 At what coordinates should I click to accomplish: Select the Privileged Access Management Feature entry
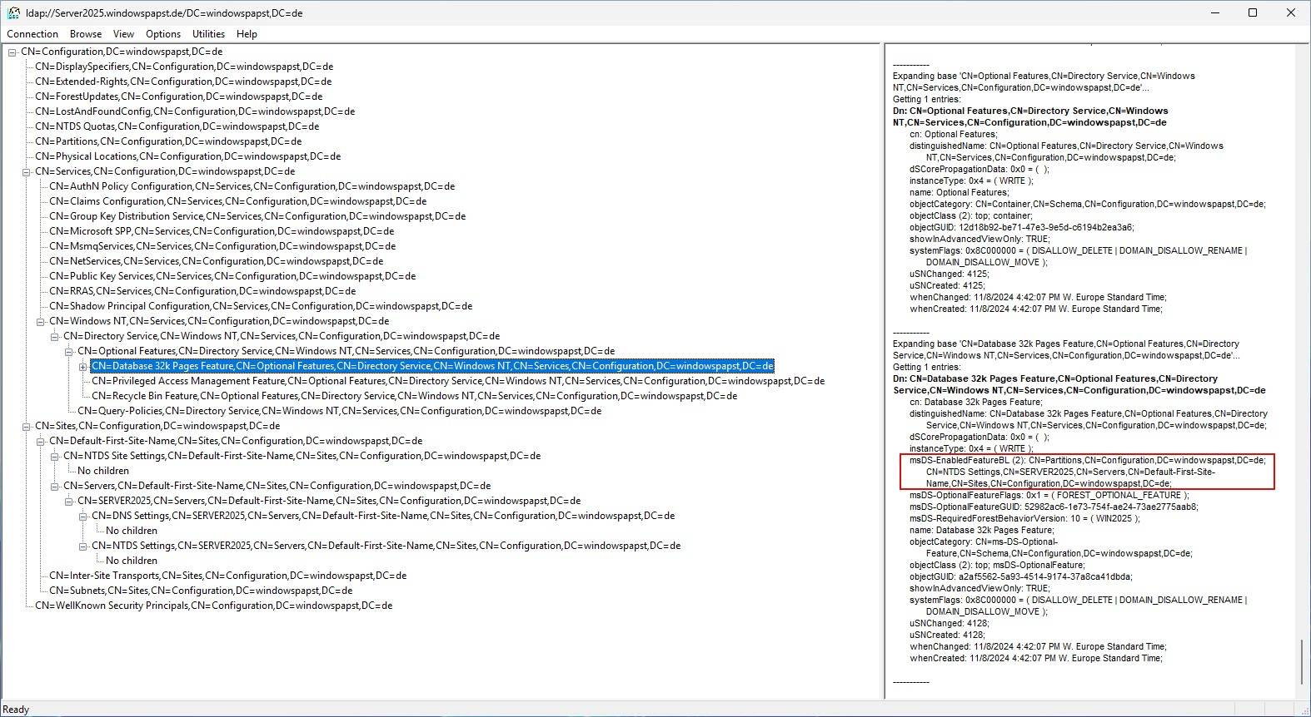pos(457,381)
